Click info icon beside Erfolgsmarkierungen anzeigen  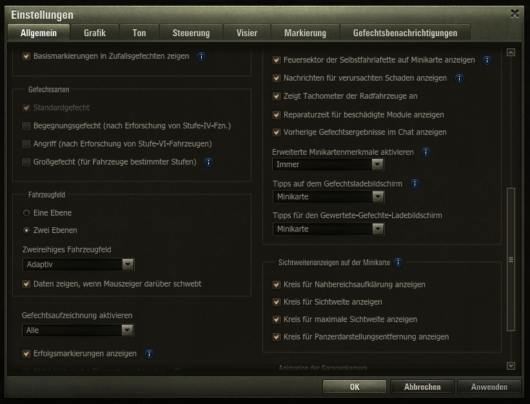[x=149, y=354]
